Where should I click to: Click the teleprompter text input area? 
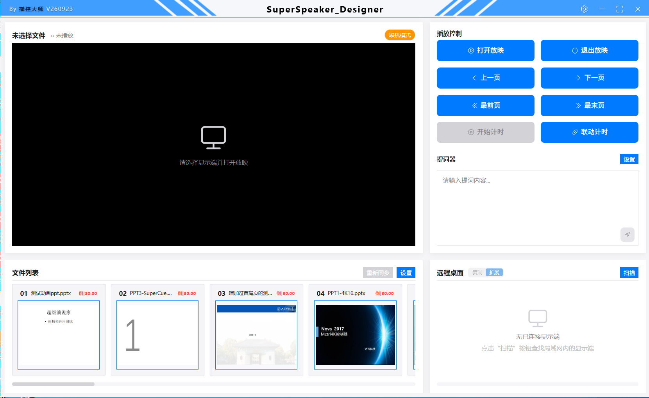(x=537, y=208)
